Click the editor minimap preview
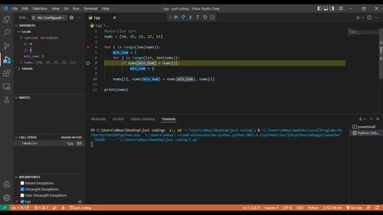The image size is (383, 215). pyautogui.click(x=363, y=32)
